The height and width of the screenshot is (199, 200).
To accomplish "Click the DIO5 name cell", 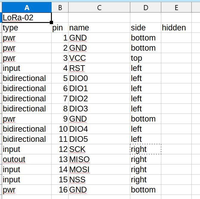I will click(99, 139).
